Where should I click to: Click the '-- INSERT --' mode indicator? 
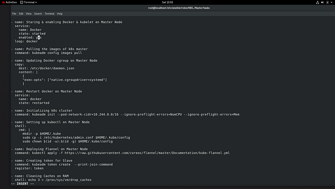[22, 184]
